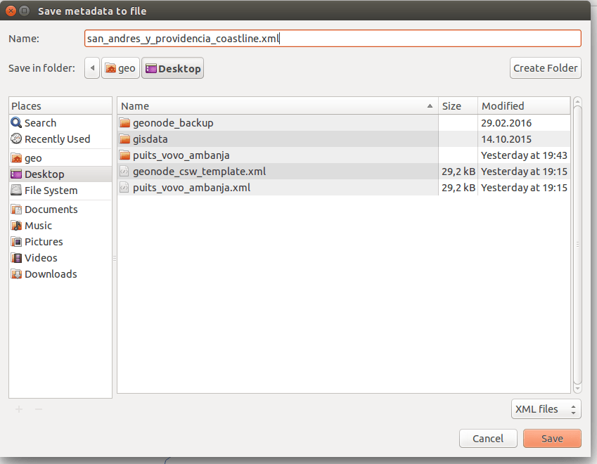Click the Documents folder icon
Viewport: 597px width, 464px height.
coord(16,209)
